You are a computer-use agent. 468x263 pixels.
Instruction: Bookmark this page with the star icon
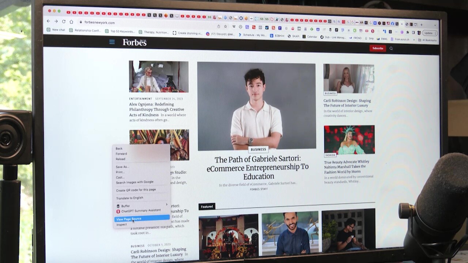pyautogui.click(x=225, y=27)
